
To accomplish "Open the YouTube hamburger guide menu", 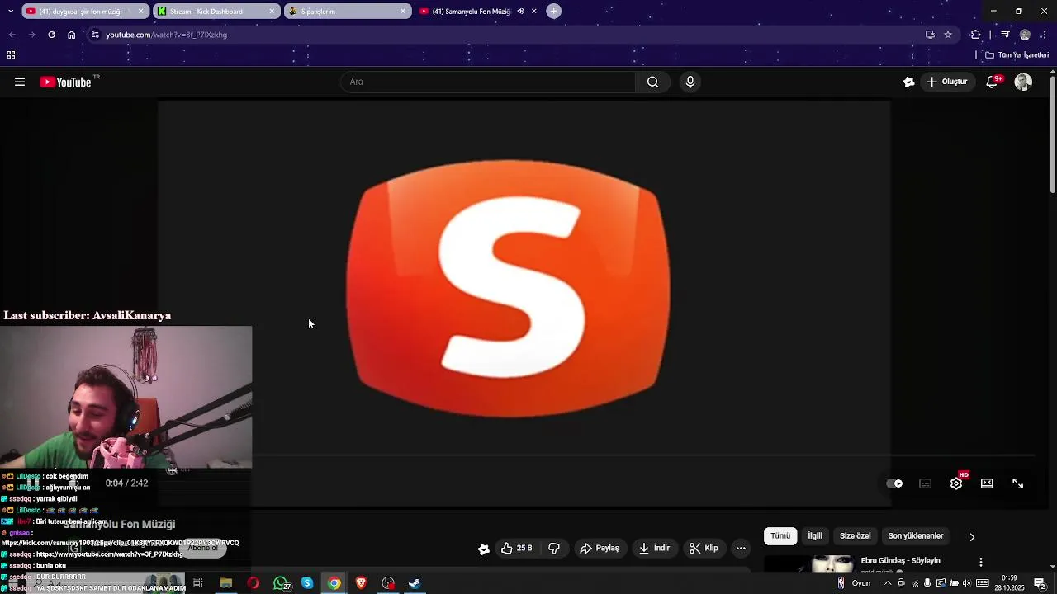I will (x=20, y=82).
